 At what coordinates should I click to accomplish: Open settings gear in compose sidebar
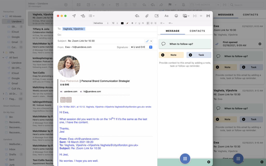coord(209,162)
